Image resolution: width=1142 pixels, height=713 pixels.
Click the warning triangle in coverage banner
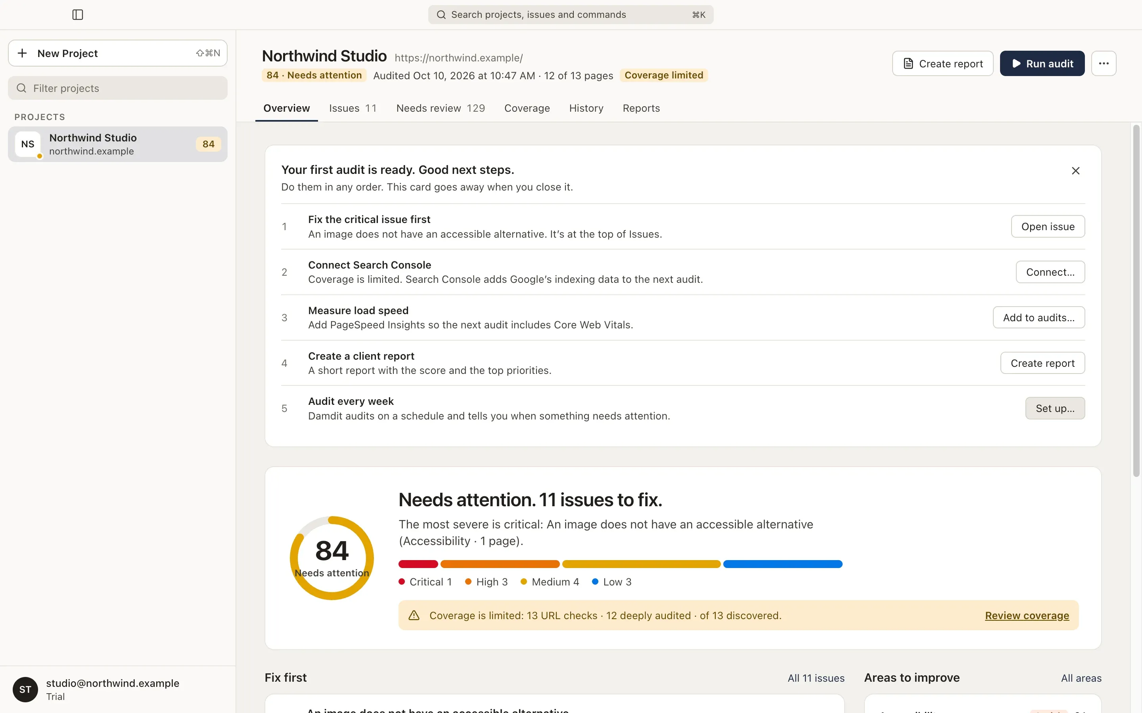pyautogui.click(x=414, y=616)
